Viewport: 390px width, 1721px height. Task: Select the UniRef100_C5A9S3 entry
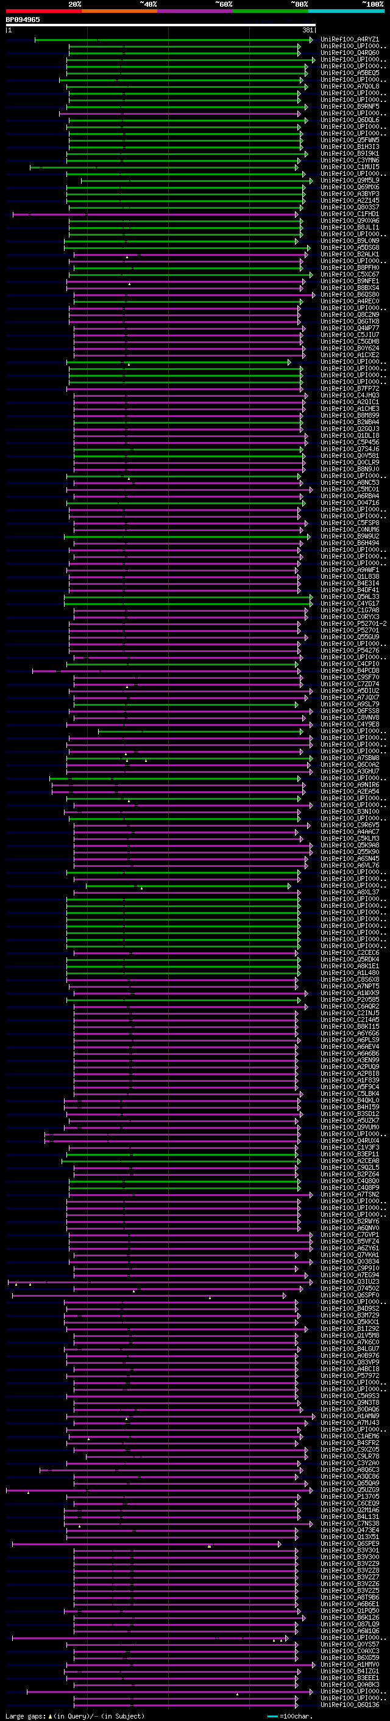click(x=350, y=1396)
